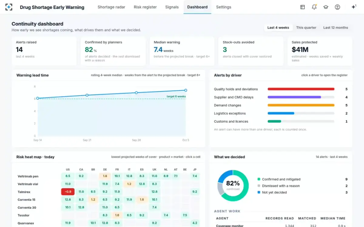This screenshot has width=364, height=227.
Task: Click the Demand changes orange bar
Action: point(301,105)
